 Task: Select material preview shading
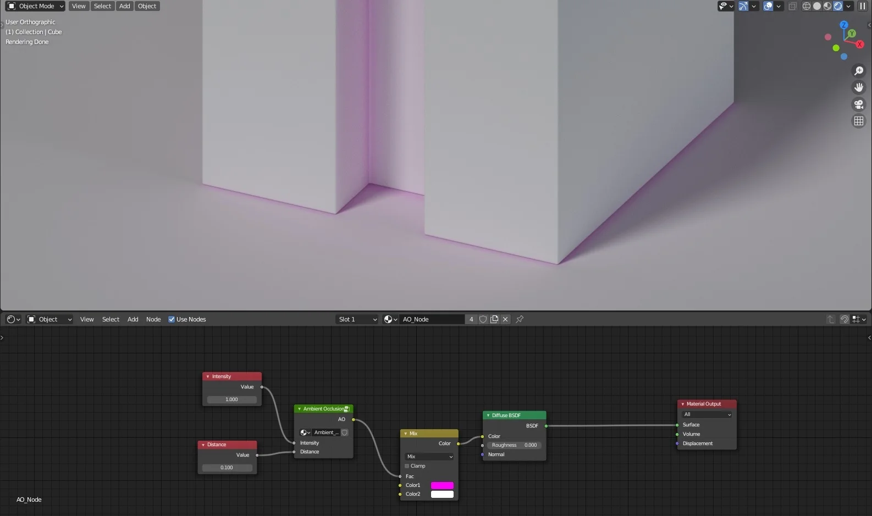coord(827,6)
